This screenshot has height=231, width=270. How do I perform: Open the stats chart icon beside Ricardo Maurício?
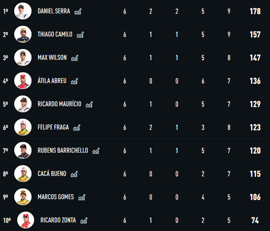[x=89, y=105]
